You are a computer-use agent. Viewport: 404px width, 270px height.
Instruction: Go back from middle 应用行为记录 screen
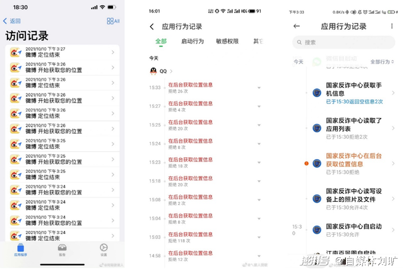click(x=151, y=26)
